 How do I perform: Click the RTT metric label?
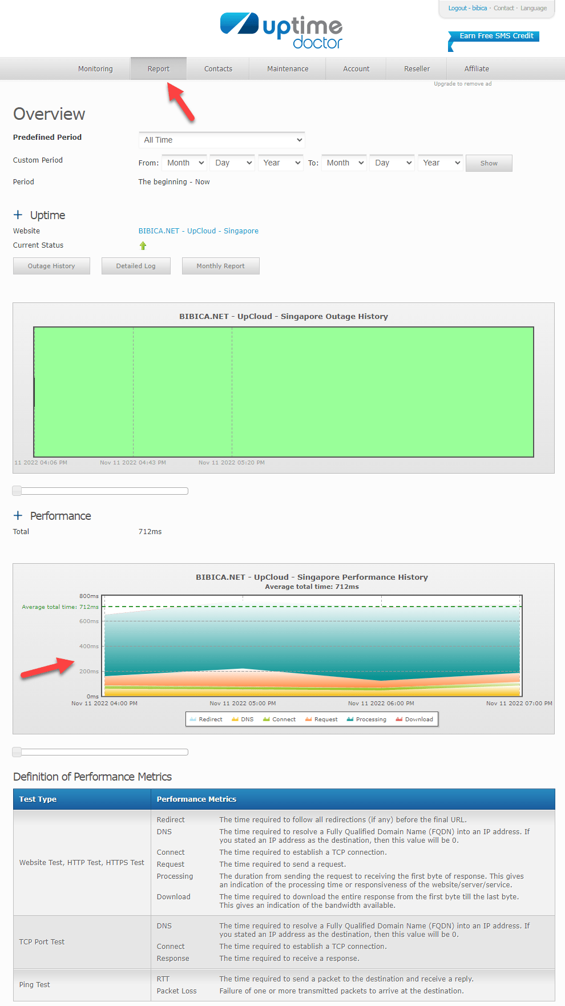pyautogui.click(x=163, y=979)
